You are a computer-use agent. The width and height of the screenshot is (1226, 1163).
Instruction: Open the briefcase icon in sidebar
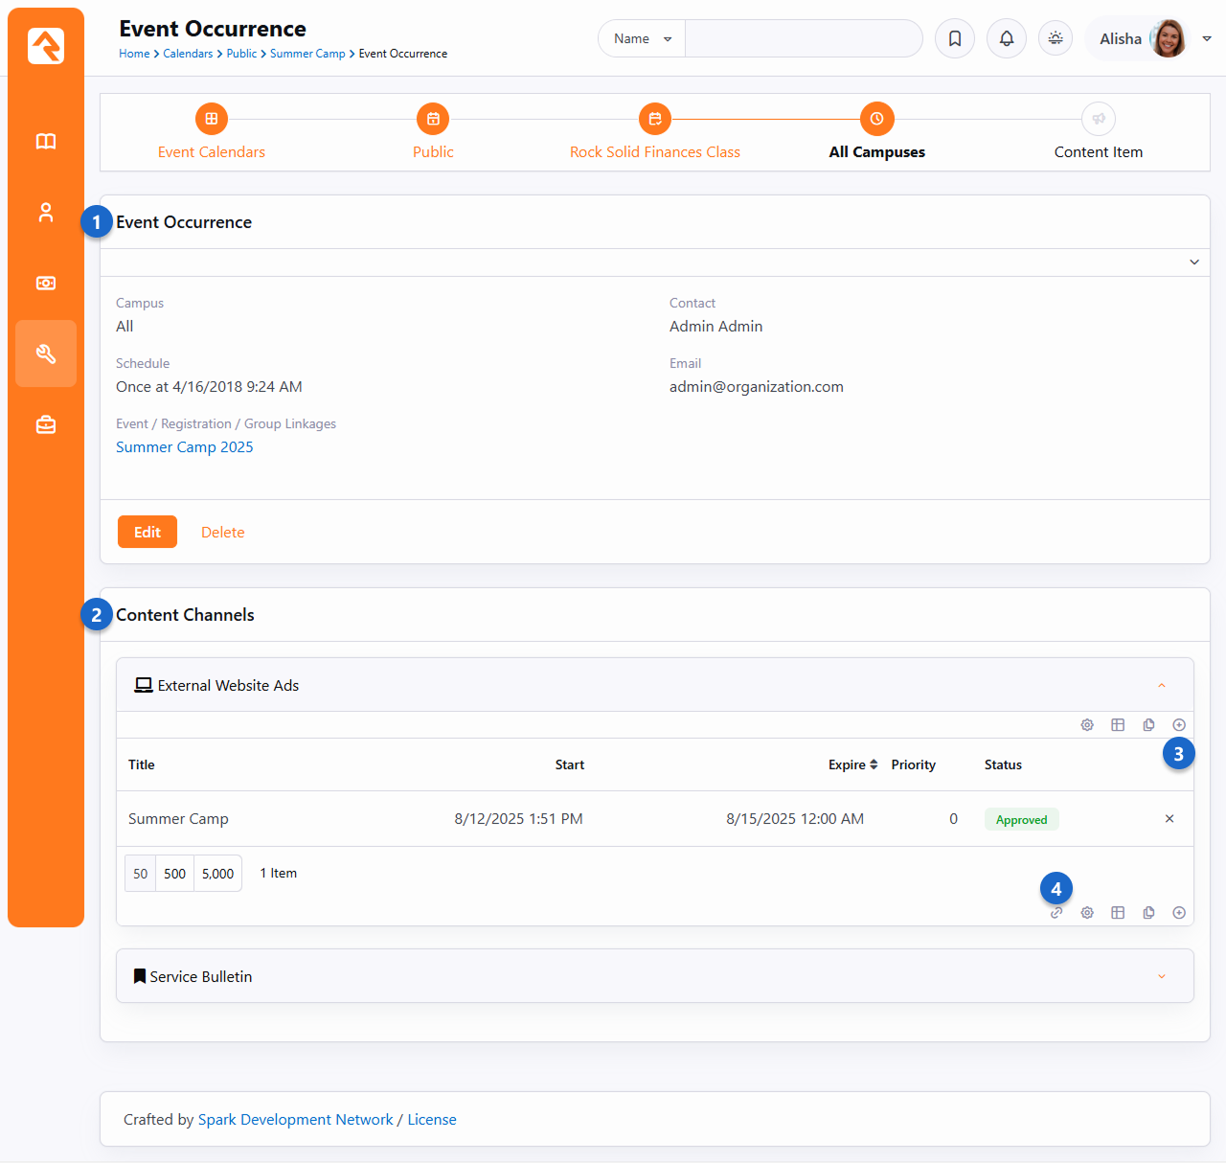click(x=46, y=424)
